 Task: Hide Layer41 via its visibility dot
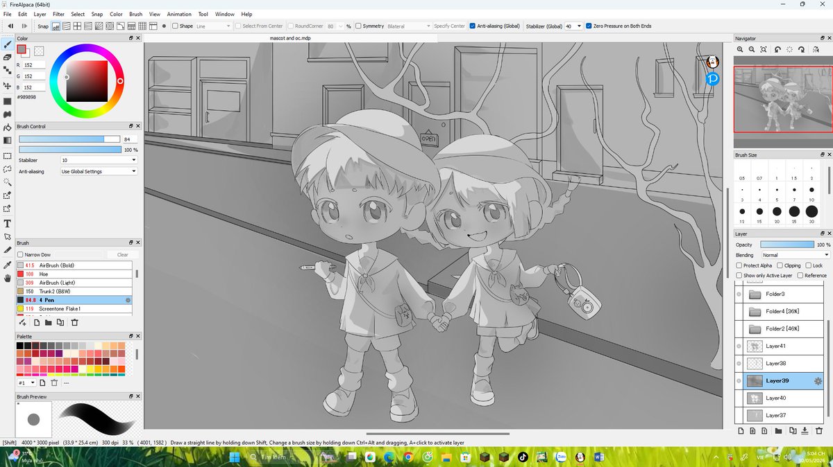coord(740,346)
